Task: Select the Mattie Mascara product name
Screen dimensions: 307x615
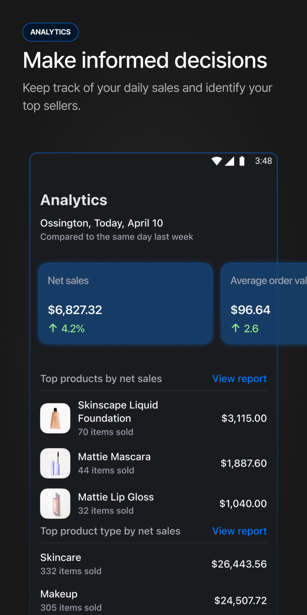Action: (114, 457)
